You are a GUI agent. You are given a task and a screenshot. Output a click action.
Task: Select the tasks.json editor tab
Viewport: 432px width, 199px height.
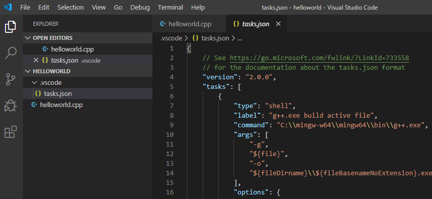(x=256, y=24)
